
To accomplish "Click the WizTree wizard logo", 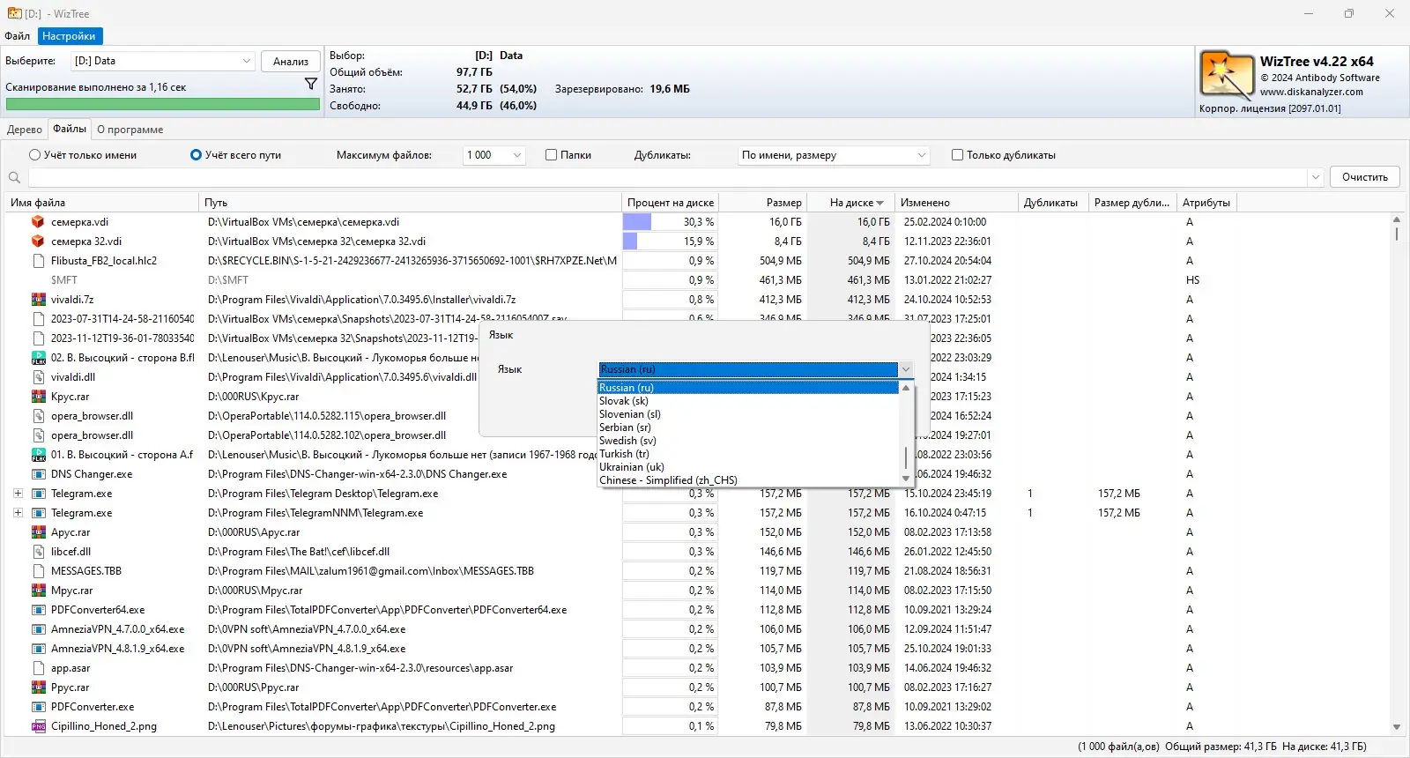I will (x=1227, y=74).
